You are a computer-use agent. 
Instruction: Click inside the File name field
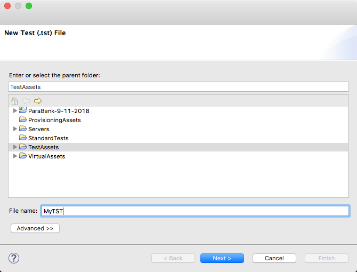coord(195,211)
